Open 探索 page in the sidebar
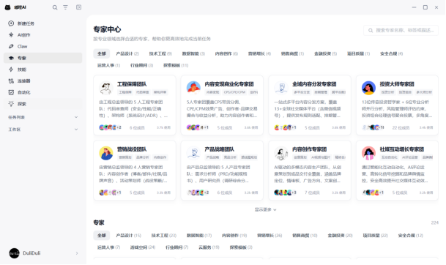Screen dimensions: 446x265 coord(43,104)
